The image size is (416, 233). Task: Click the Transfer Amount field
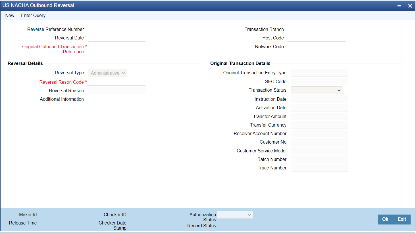pos(319,116)
